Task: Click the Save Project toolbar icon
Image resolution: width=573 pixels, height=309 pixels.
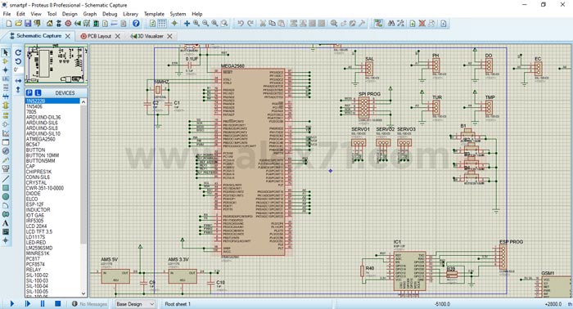Action: pyautogui.click(x=28, y=24)
